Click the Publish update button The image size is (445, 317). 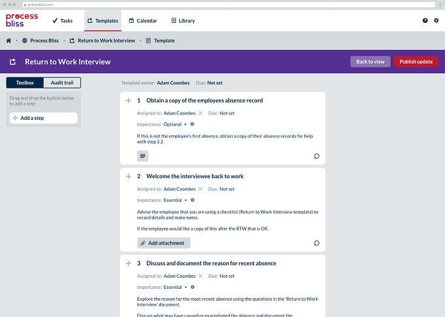tap(416, 62)
